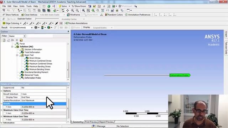Select the Geometry tab

click(x=78, y=122)
